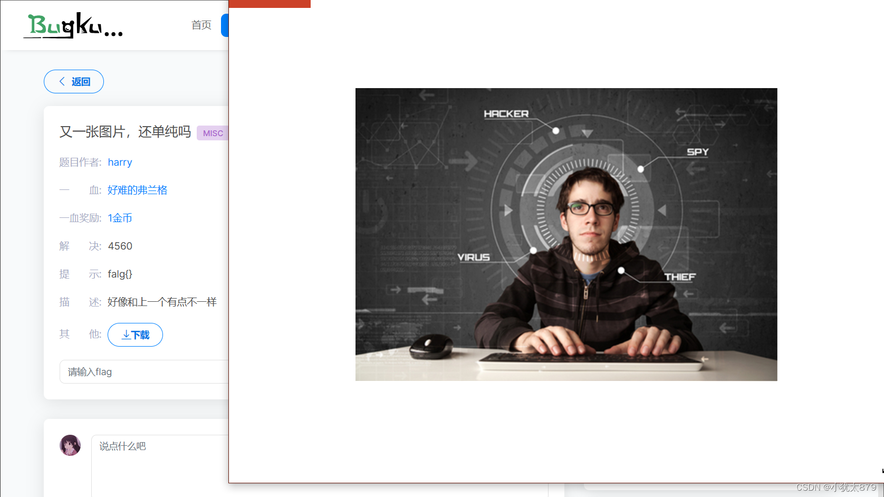Click the Bugku logo
This screenshot has height=497, width=884.
coord(73,25)
